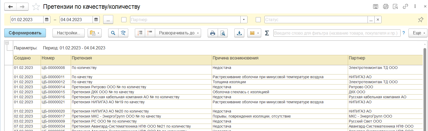The width and height of the screenshot is (428, 131).
Task: Go back with the left arrow button
Action: [11, 7]
